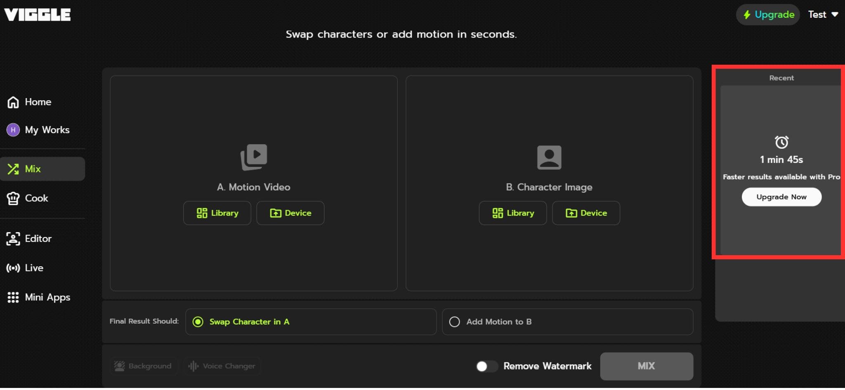Click the green Upgrade button
Image resolution: width=845 pixels, height=390 pixels.
(768, 15)
